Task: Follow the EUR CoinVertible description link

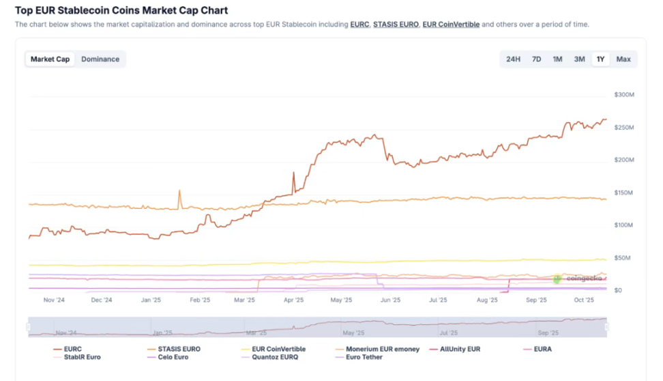Action: click(451, 25)
